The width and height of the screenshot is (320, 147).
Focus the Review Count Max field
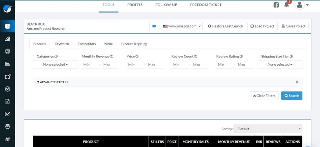200,65
